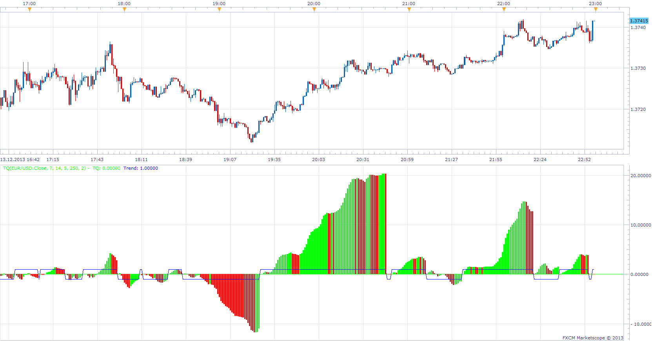The height and width of the screenshot is (341, 652).
Task: Select the 17:15 time axis label
Action: click(53, 160)
